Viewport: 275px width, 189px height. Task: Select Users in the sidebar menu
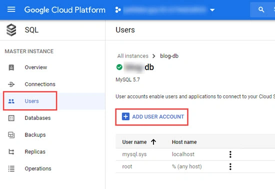[x=31, y=101]
